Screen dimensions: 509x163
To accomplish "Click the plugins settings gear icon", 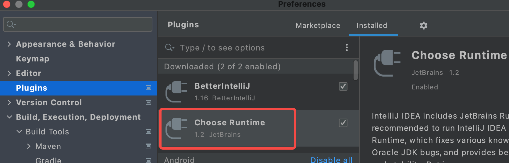I will point(423,26).
